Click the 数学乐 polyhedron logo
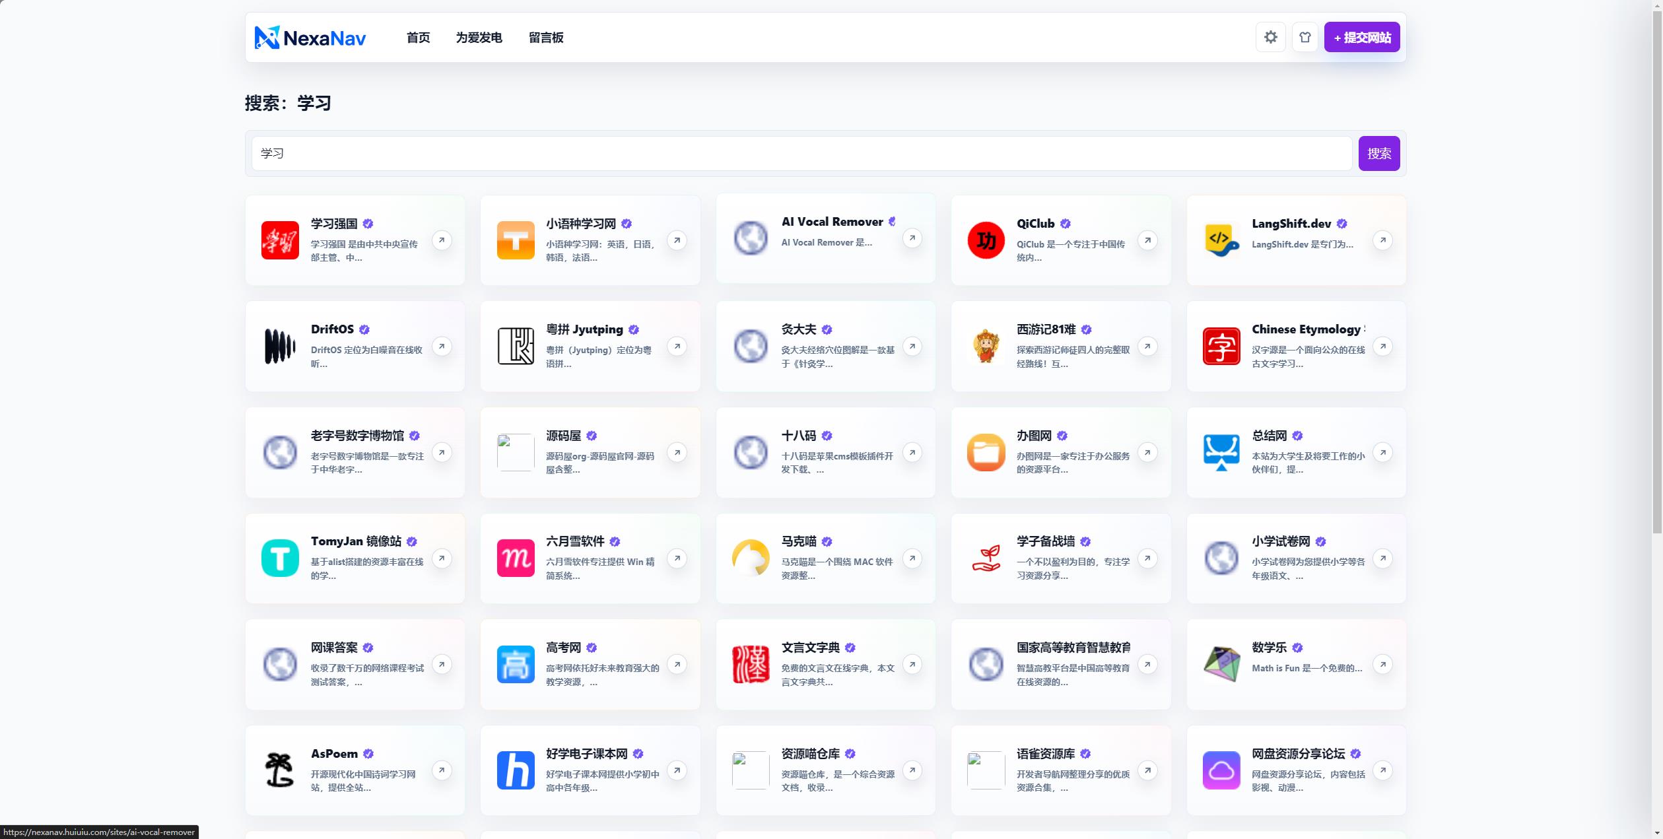1663x839 pixels. pyautogui.click(x=1221, y=665)
